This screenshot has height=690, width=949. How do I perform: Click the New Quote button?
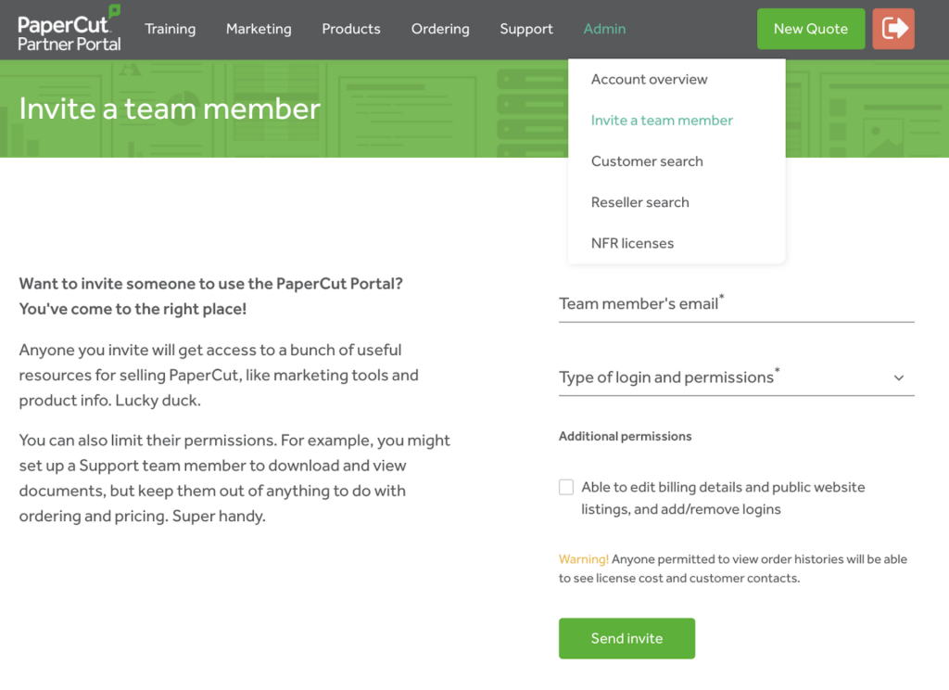click(x=810, y=29)
